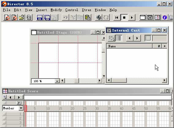Open the Modify menu

56,10
